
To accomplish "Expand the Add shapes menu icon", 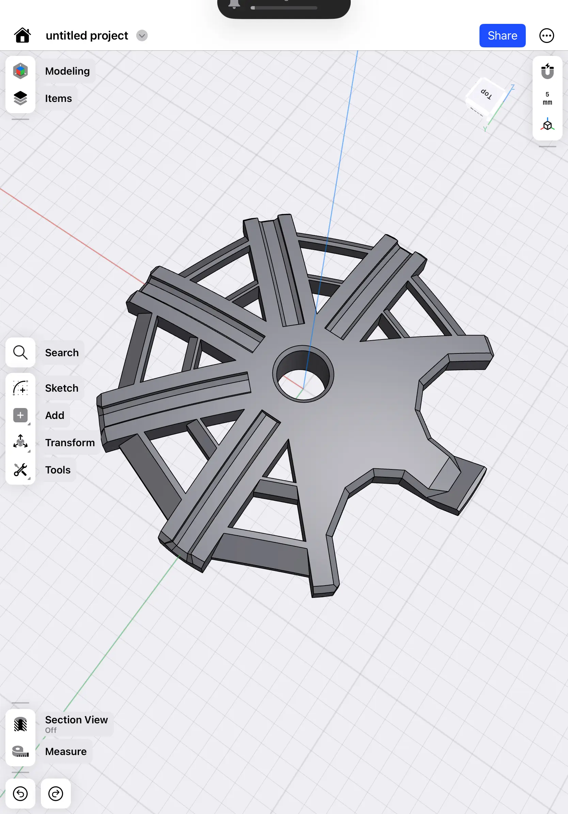I will (x=20, y=415).
